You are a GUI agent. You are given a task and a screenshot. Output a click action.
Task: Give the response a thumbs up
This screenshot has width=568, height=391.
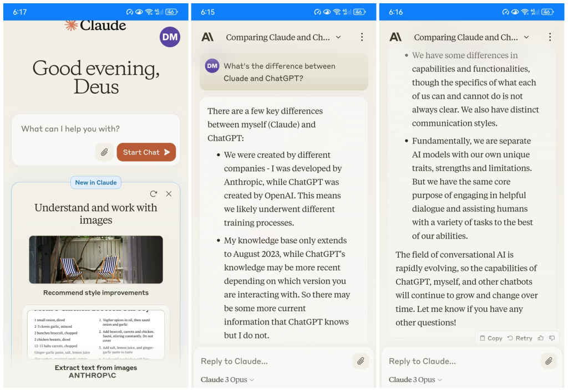[541, 338]
